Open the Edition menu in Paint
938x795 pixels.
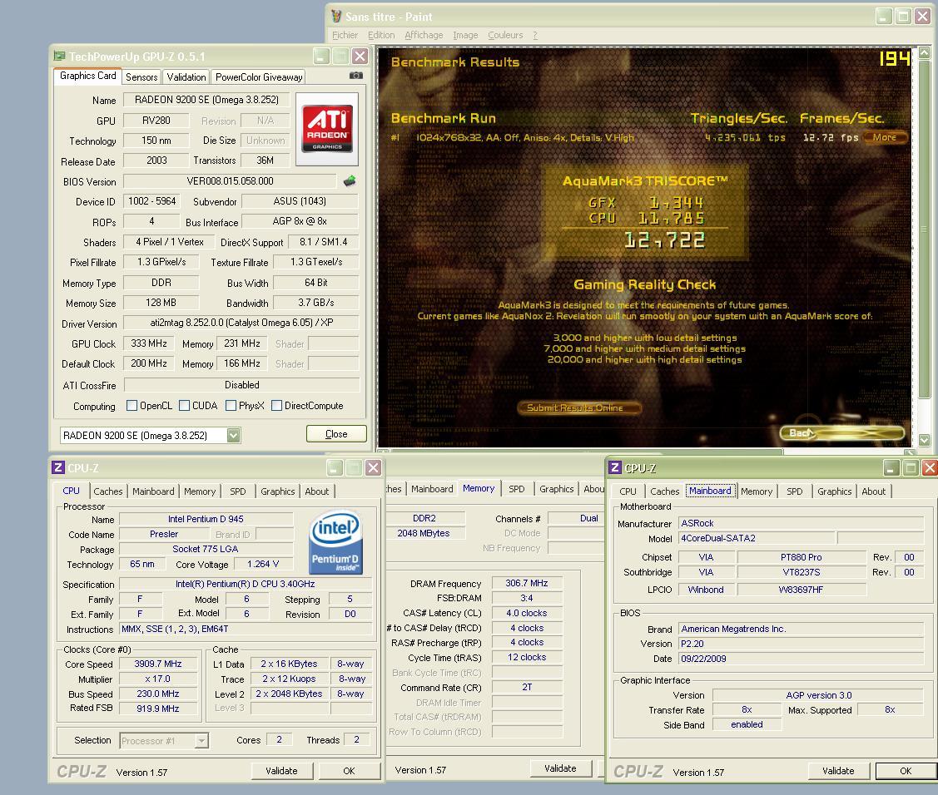click(x=381, y=35)
